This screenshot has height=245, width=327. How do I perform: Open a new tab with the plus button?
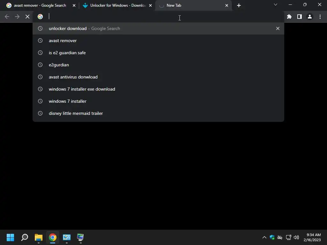click(239, 6)
